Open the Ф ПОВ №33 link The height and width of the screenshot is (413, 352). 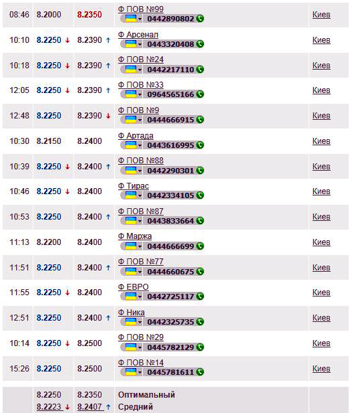[x=141, y=84]
